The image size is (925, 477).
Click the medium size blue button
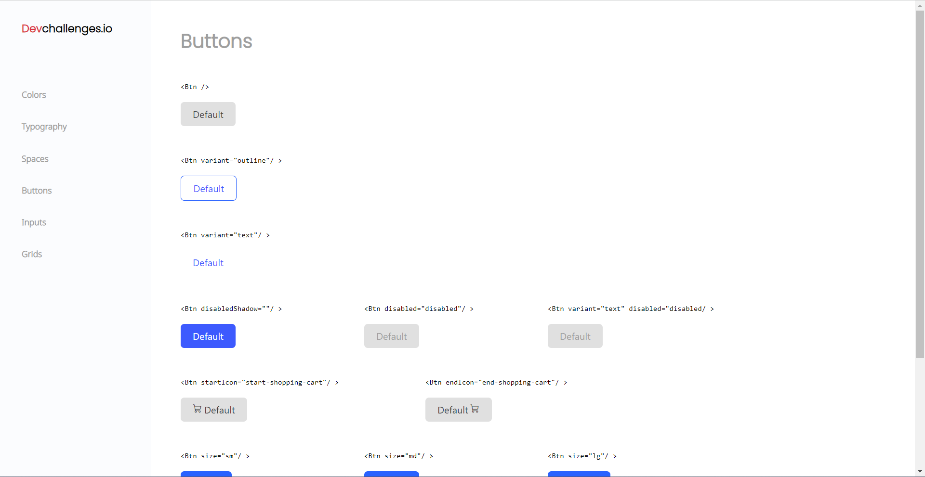click(x=391, y=475)
